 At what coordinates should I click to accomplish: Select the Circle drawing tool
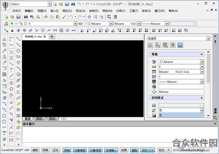(x=18, y=74)
